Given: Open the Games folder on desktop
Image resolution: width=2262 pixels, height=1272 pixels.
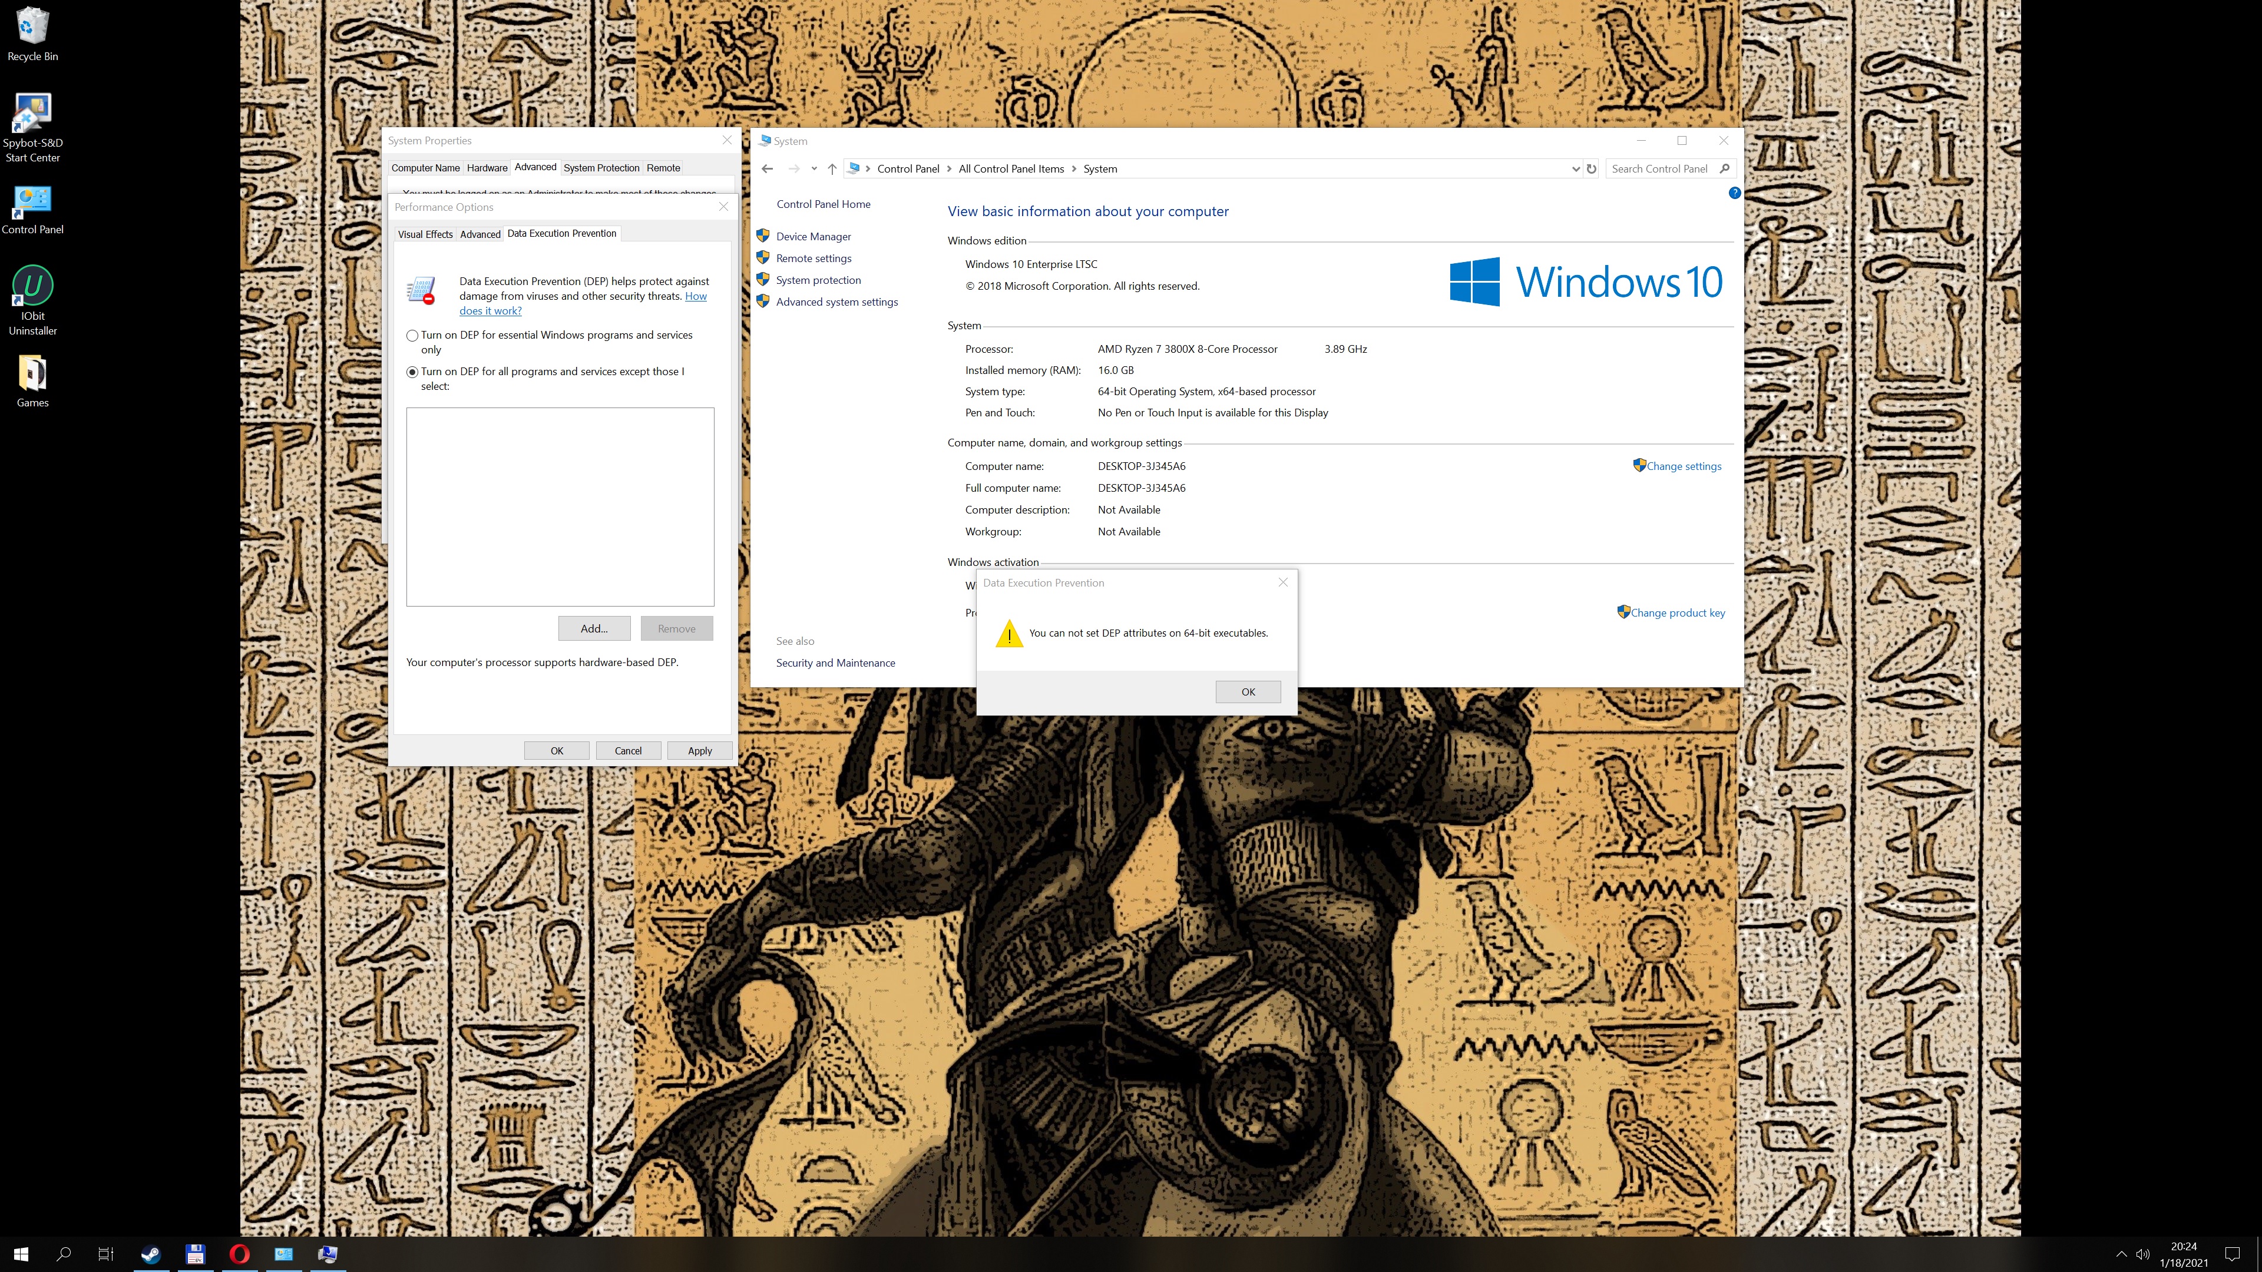Looking at the screenshot, I should 32,381.
